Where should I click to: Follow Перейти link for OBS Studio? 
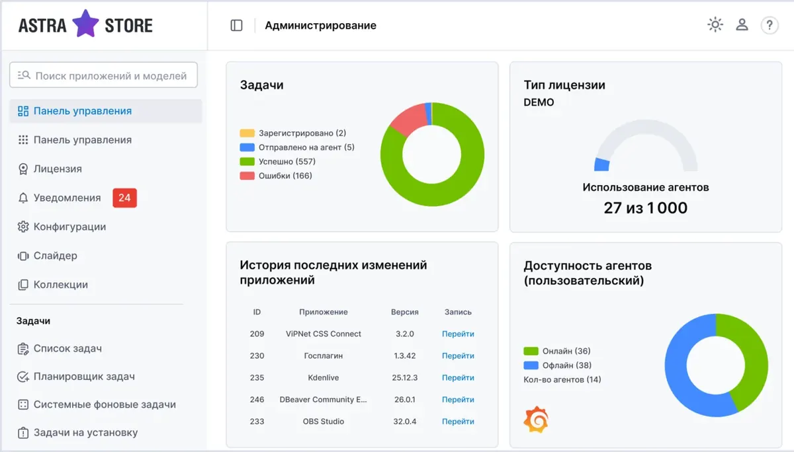pos(458,421)
